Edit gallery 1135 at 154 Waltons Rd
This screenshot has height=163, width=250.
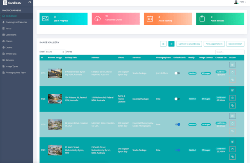pyautogui.click(x=232, y=90)
